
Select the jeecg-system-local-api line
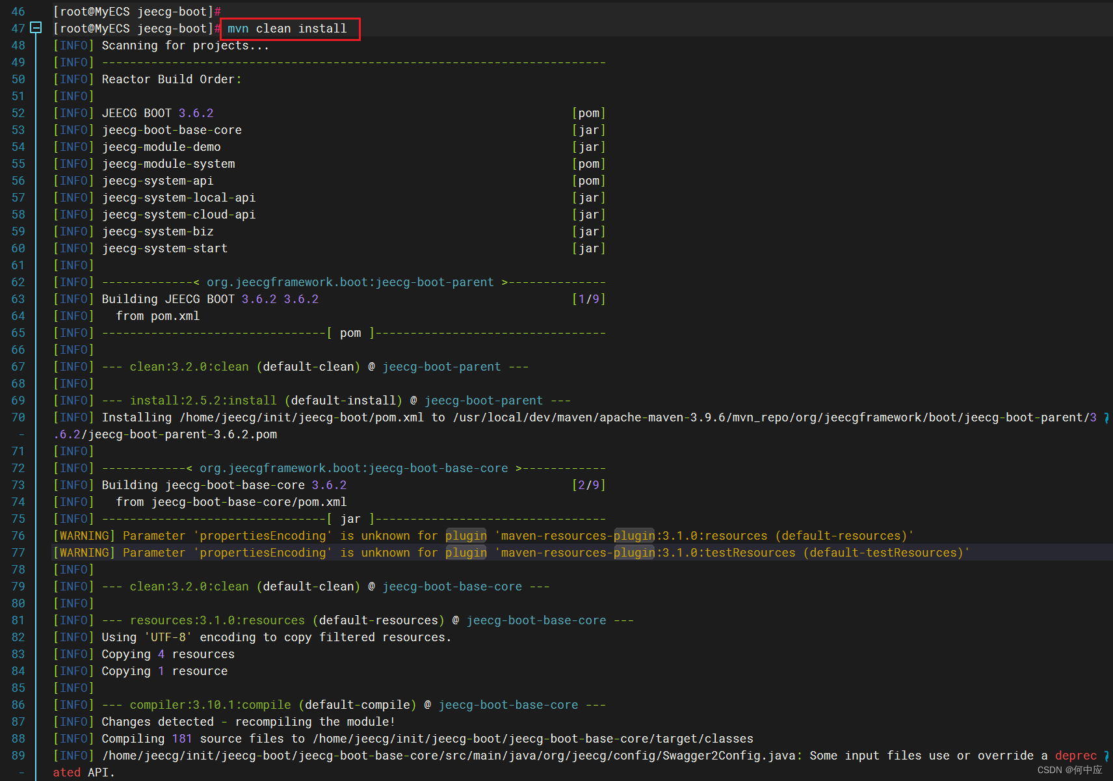179,198
